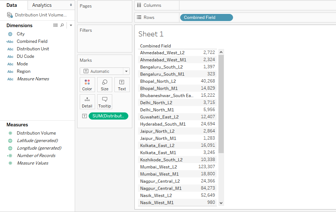
Task: Select the Region dimension field
Action: [24, 71]
